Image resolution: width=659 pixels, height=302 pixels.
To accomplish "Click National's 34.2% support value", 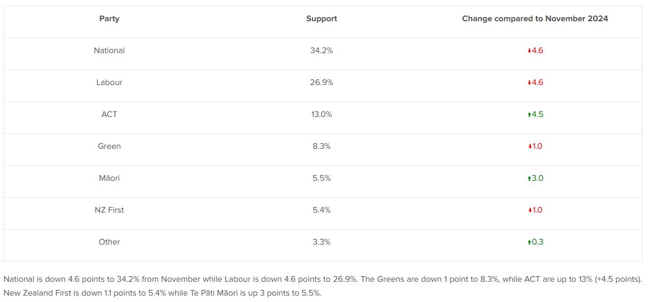I will (x=322, y=51).
